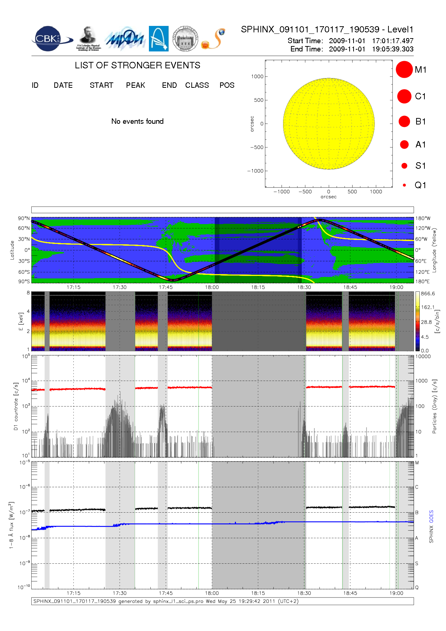Click the empty bar above the map
446x631 pixels.
[x=222, y=210]
